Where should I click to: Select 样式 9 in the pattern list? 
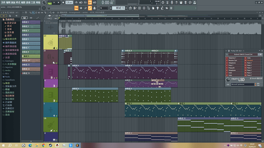point(31,56)
